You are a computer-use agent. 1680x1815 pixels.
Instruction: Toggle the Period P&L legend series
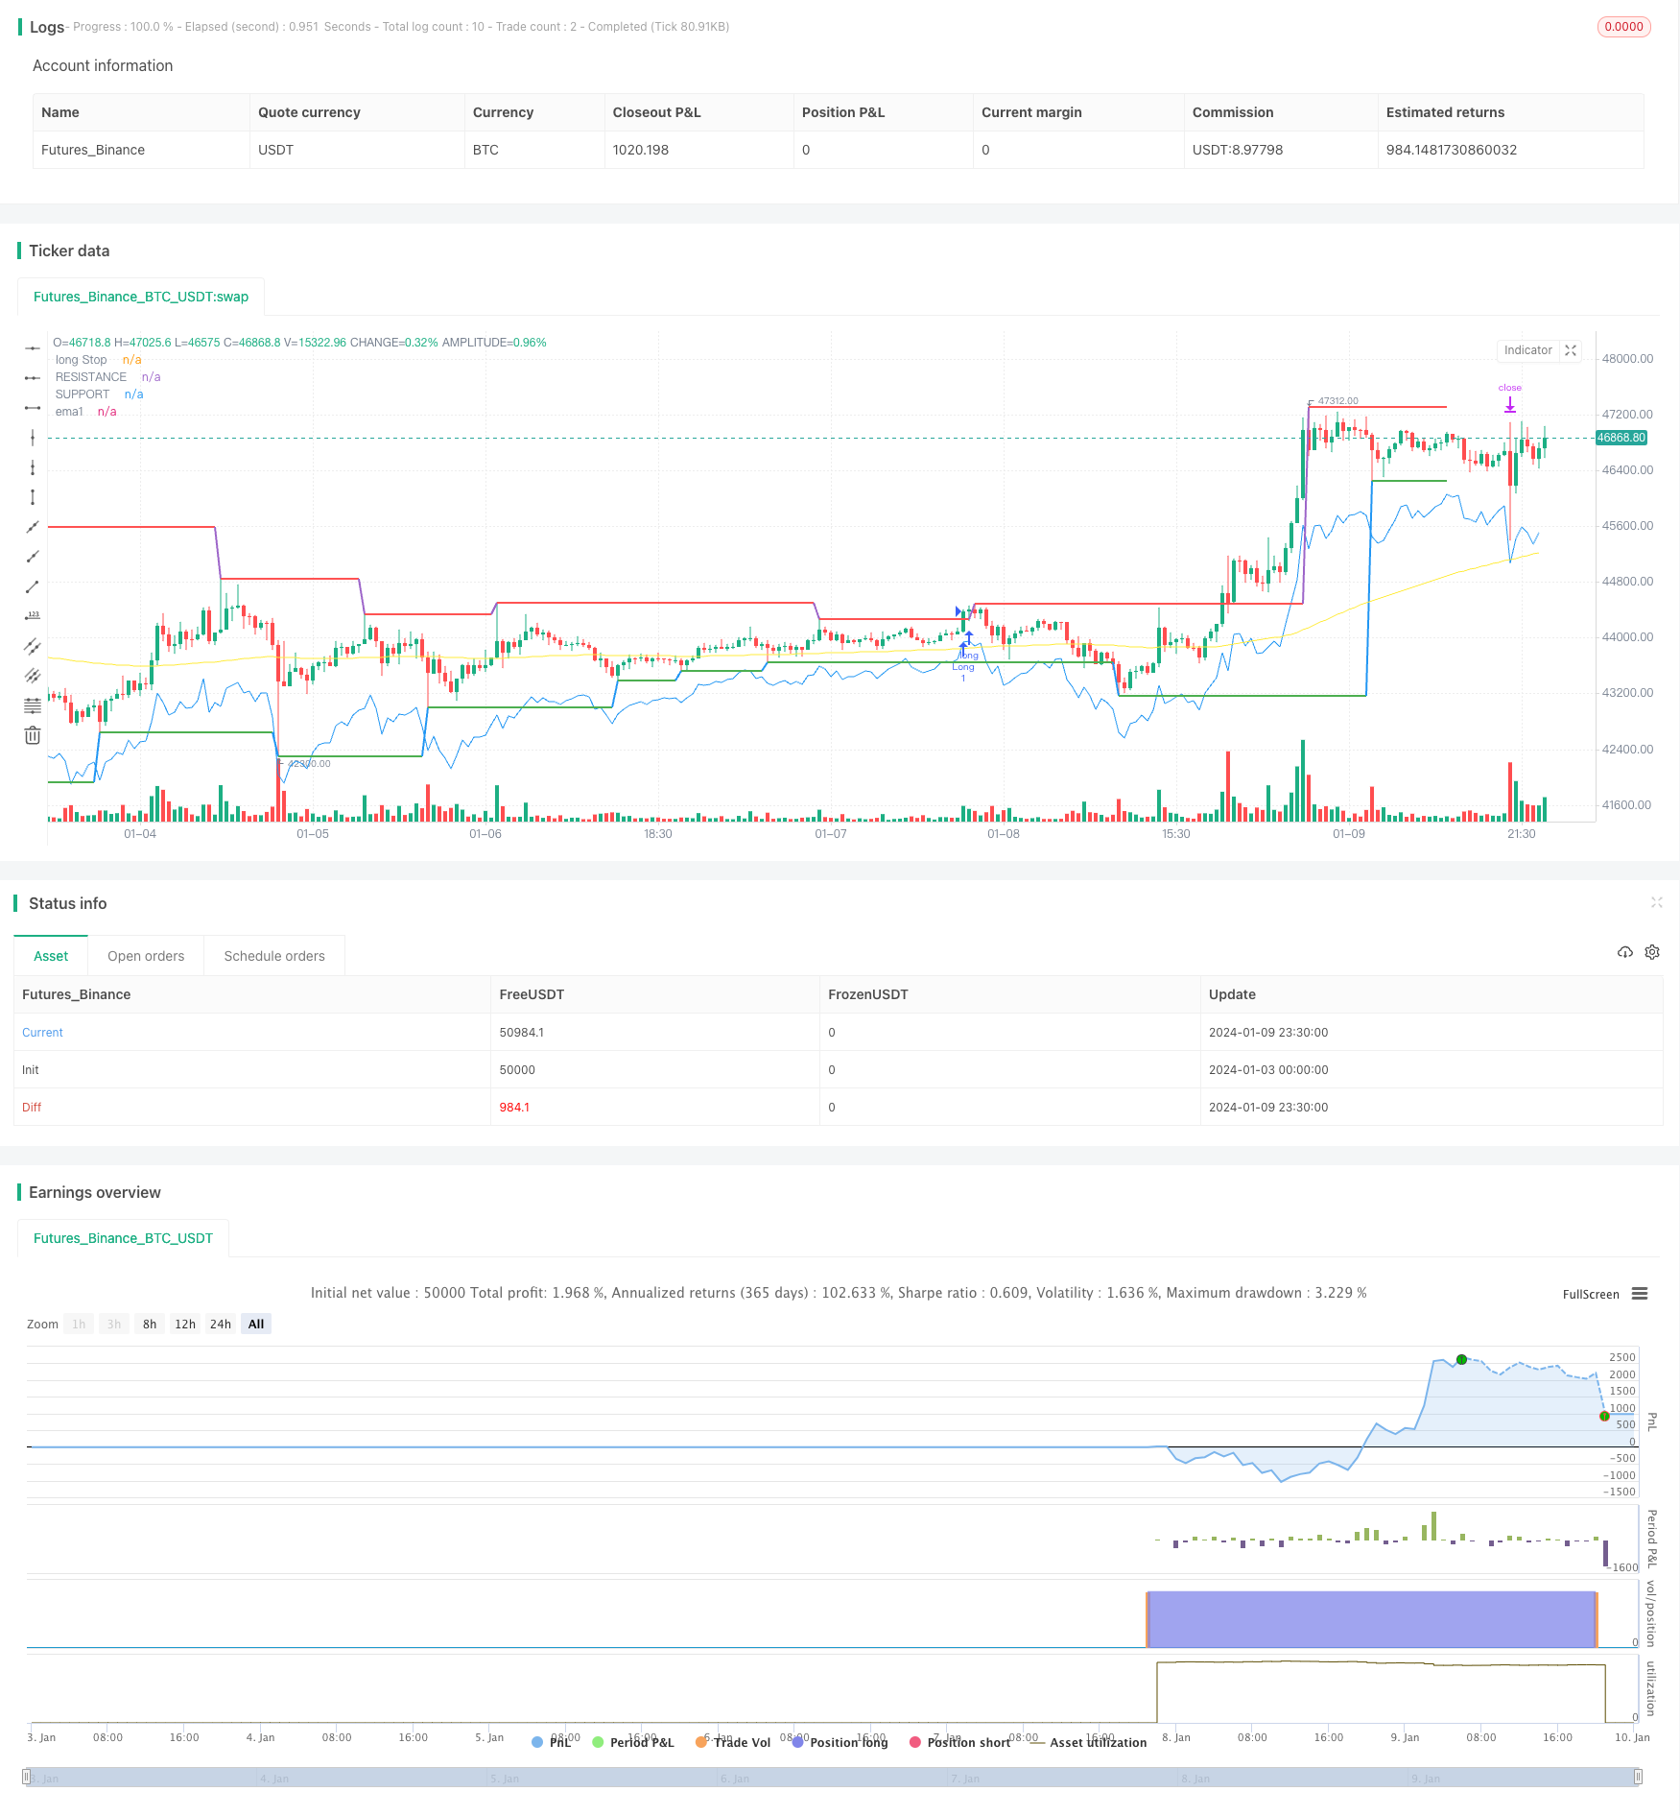coord(633,1742)
